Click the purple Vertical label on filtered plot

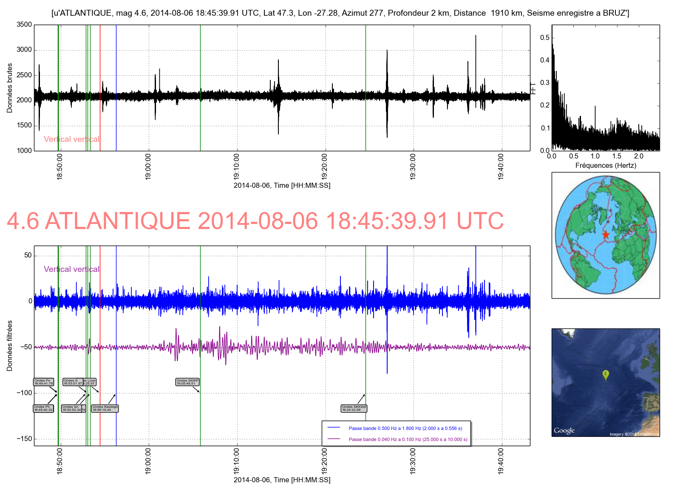pos(71,269)
